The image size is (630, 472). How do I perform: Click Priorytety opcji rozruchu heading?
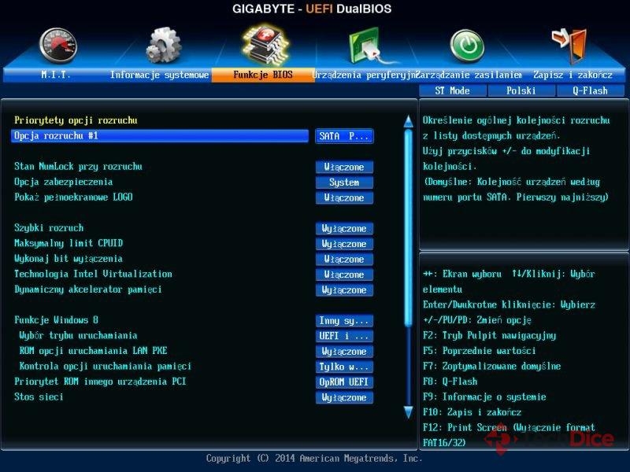tap(76, 120)
